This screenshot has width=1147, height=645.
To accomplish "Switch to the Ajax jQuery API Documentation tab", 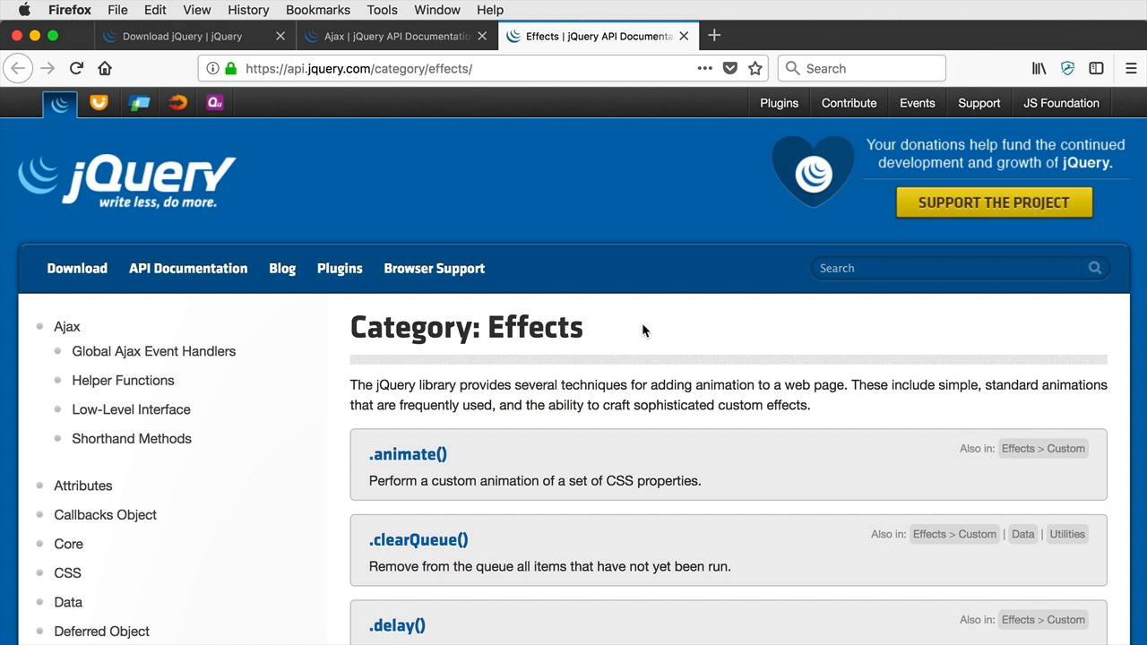I will [397, 36].
